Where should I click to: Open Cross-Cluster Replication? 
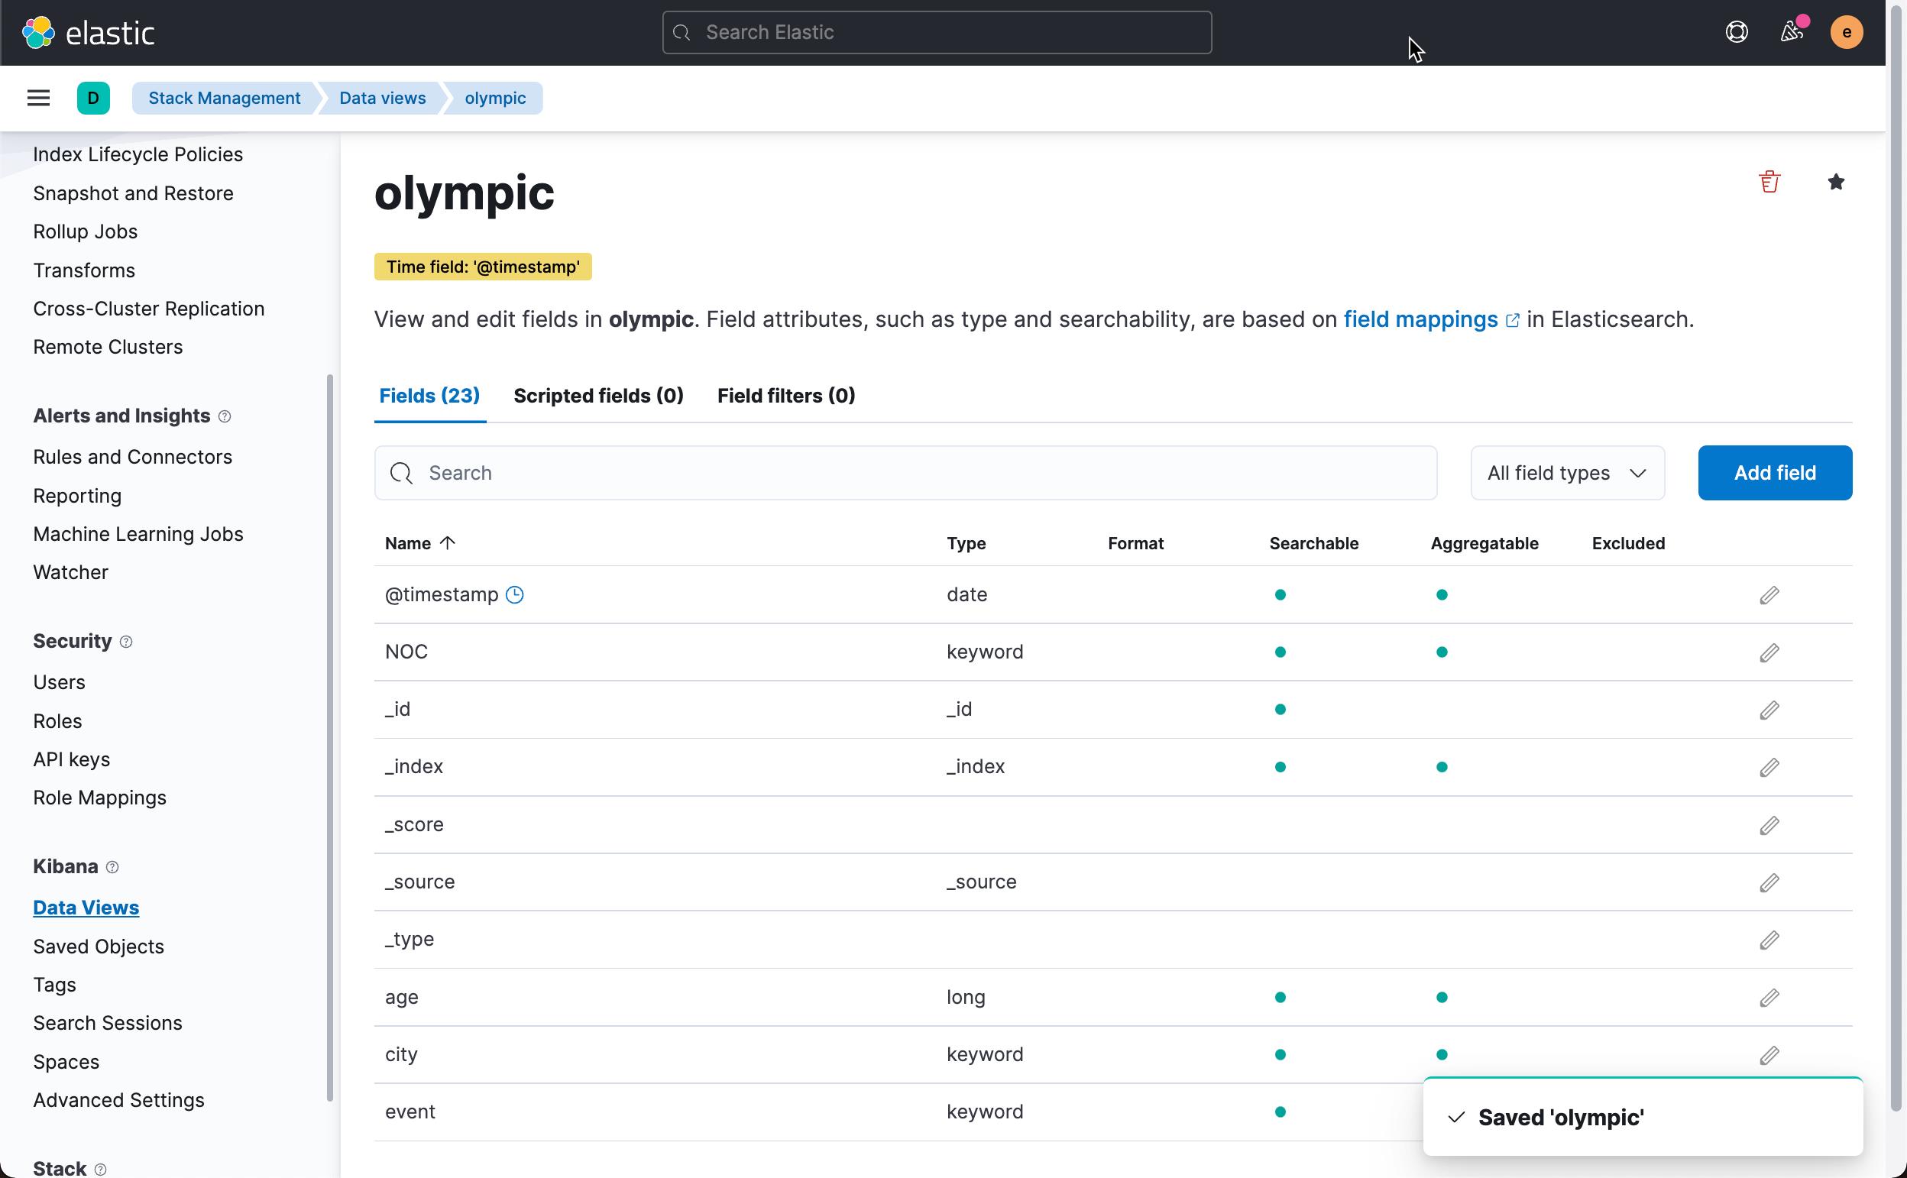point(149,309)
